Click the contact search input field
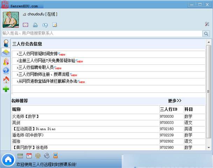The image size is (213, 168). pyautogui.click(x=101, y=34)
